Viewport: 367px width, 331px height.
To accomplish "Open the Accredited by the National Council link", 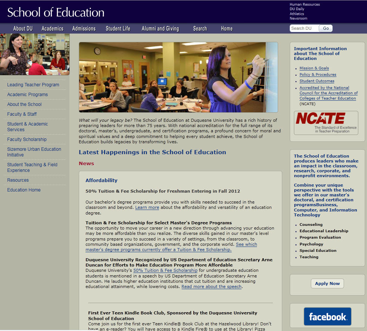I will [x=329, y=93].
